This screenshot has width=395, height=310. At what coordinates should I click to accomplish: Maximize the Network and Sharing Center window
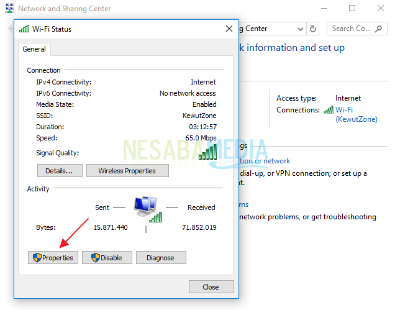pyautogui.click(x=352, y=8)
